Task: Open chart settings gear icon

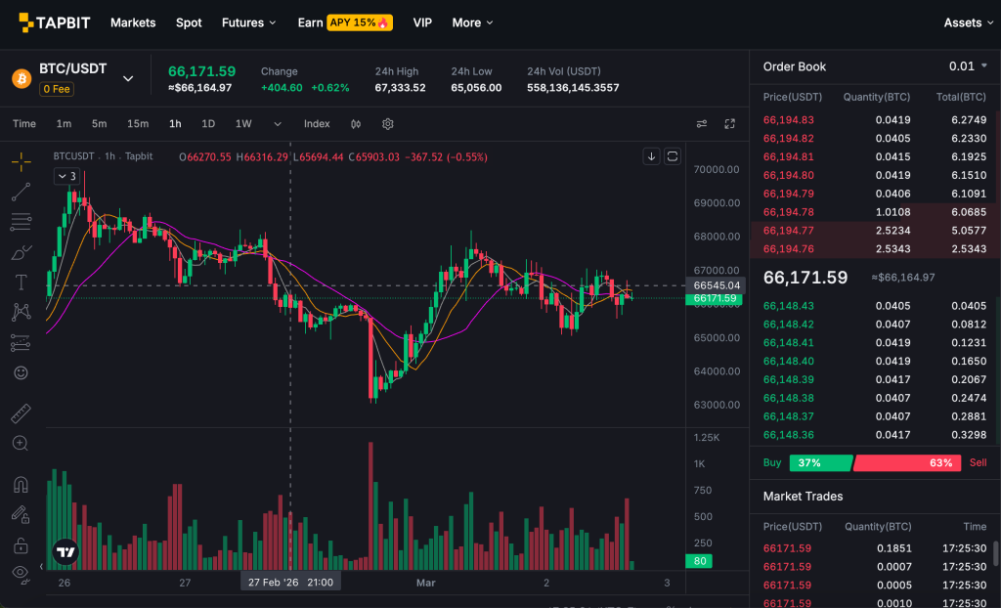Action: click(x=388, y=124)
